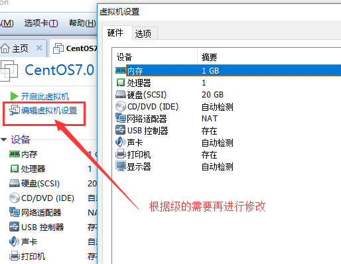The width and height of the screenshot is (341, 264).
Task: Click the 20 GB hard disk summary value
Action: pos(212,94)
